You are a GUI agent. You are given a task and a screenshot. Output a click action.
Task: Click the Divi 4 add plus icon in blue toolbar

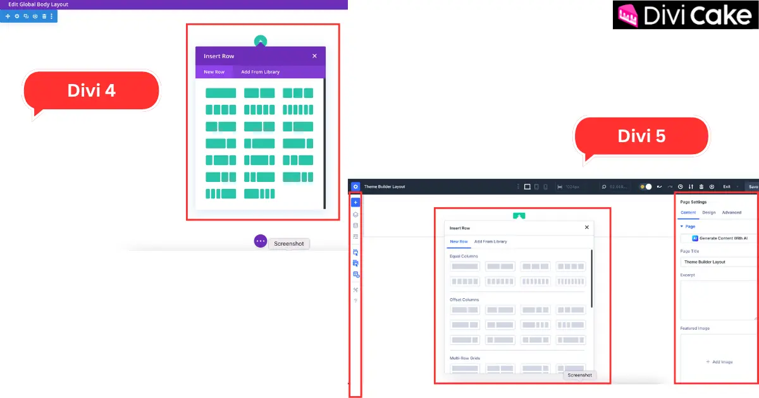point(8,16)
